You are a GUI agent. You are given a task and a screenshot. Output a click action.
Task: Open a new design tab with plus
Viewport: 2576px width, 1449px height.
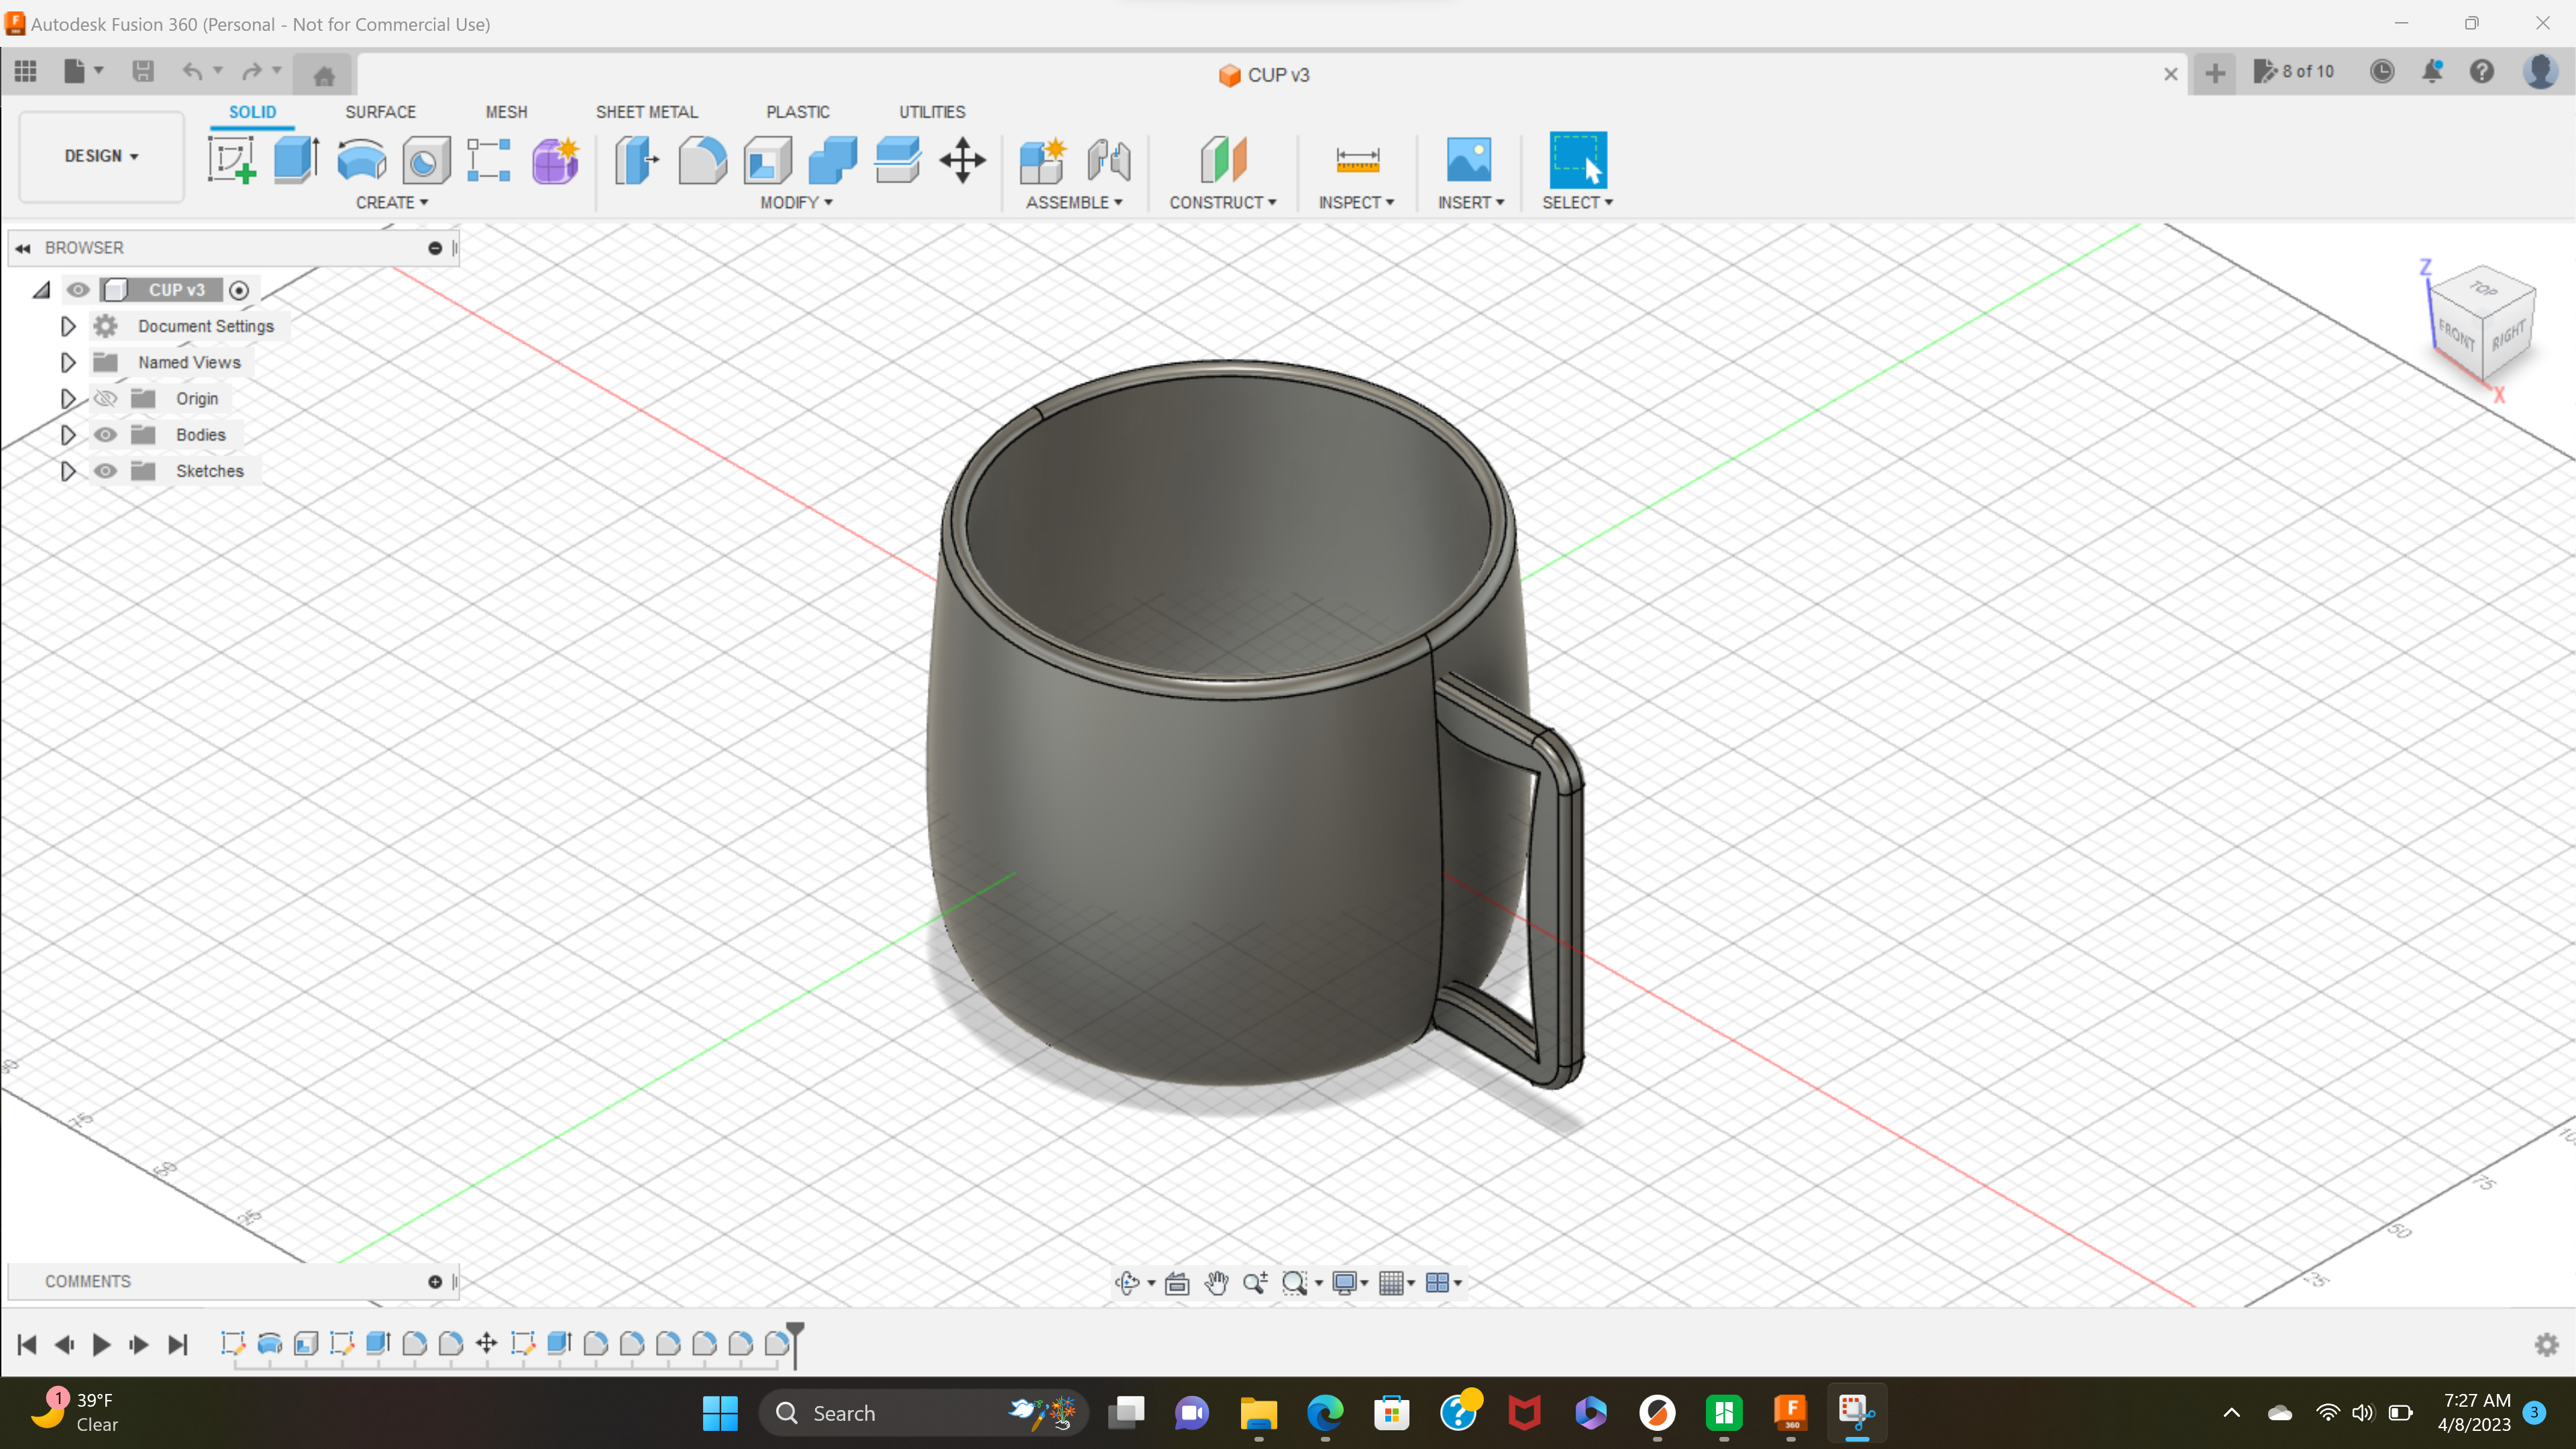[x=2215, y=73]
